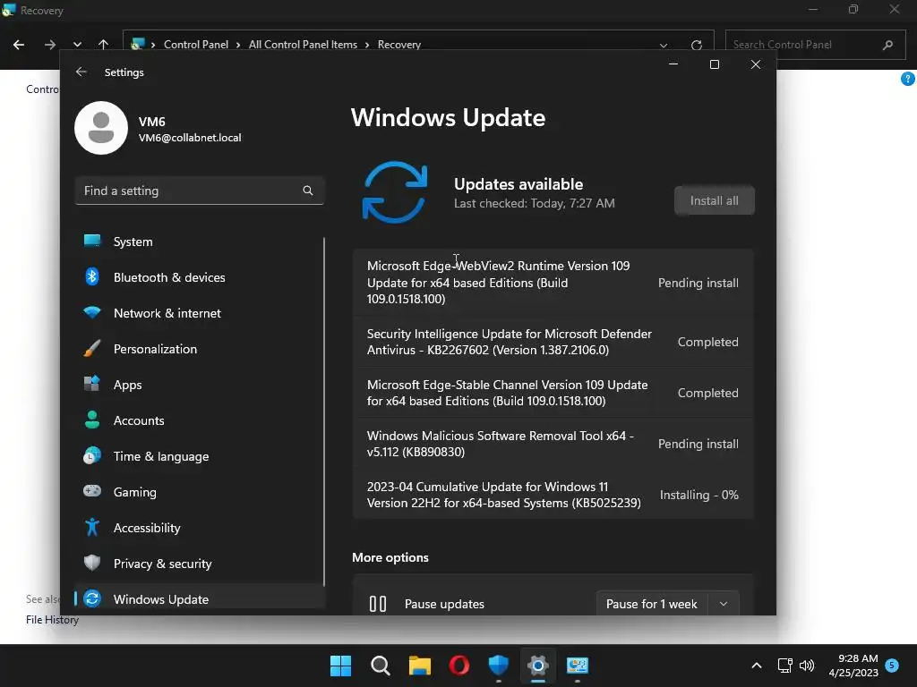917x687 pixels.
Task: Select Security Intelligence Update Defender entry
Action: point(553,342)
